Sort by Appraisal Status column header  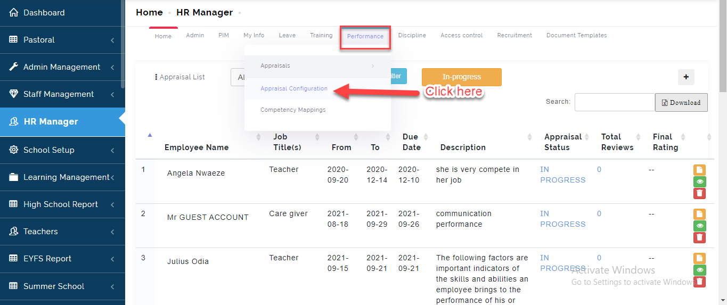[x=563, y=142]
